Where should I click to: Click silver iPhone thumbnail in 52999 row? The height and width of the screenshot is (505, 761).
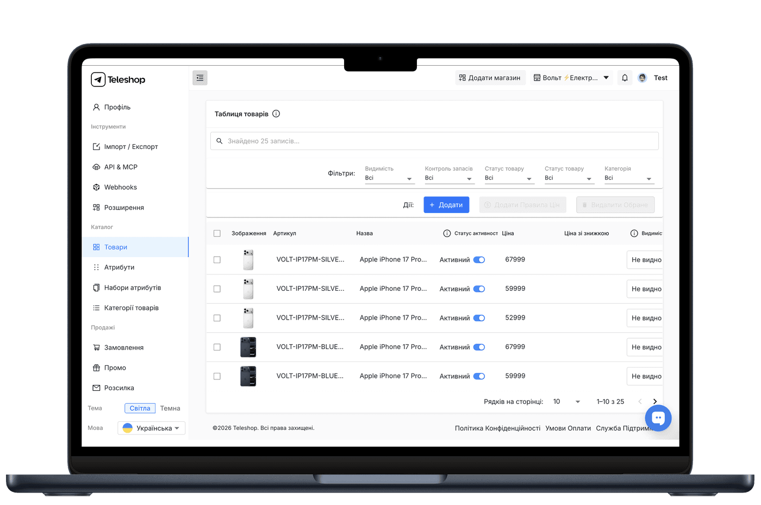click(x=248, y=318)
